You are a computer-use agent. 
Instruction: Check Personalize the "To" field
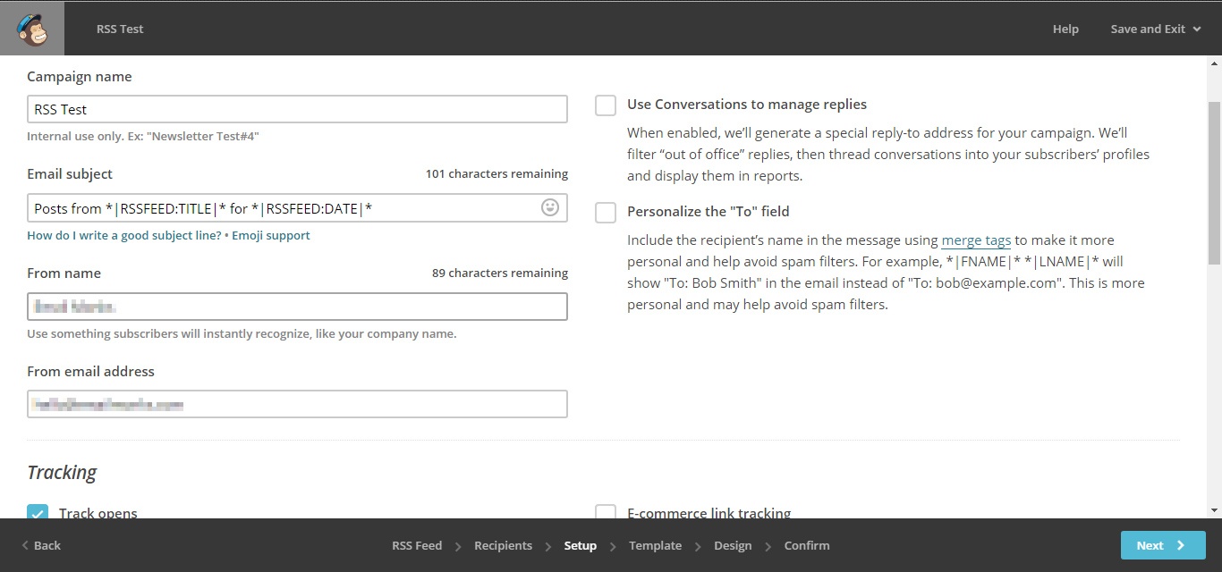[x=606, y=213]
